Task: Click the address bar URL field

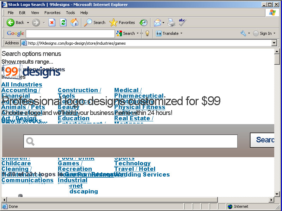Action: coord(146,43)
